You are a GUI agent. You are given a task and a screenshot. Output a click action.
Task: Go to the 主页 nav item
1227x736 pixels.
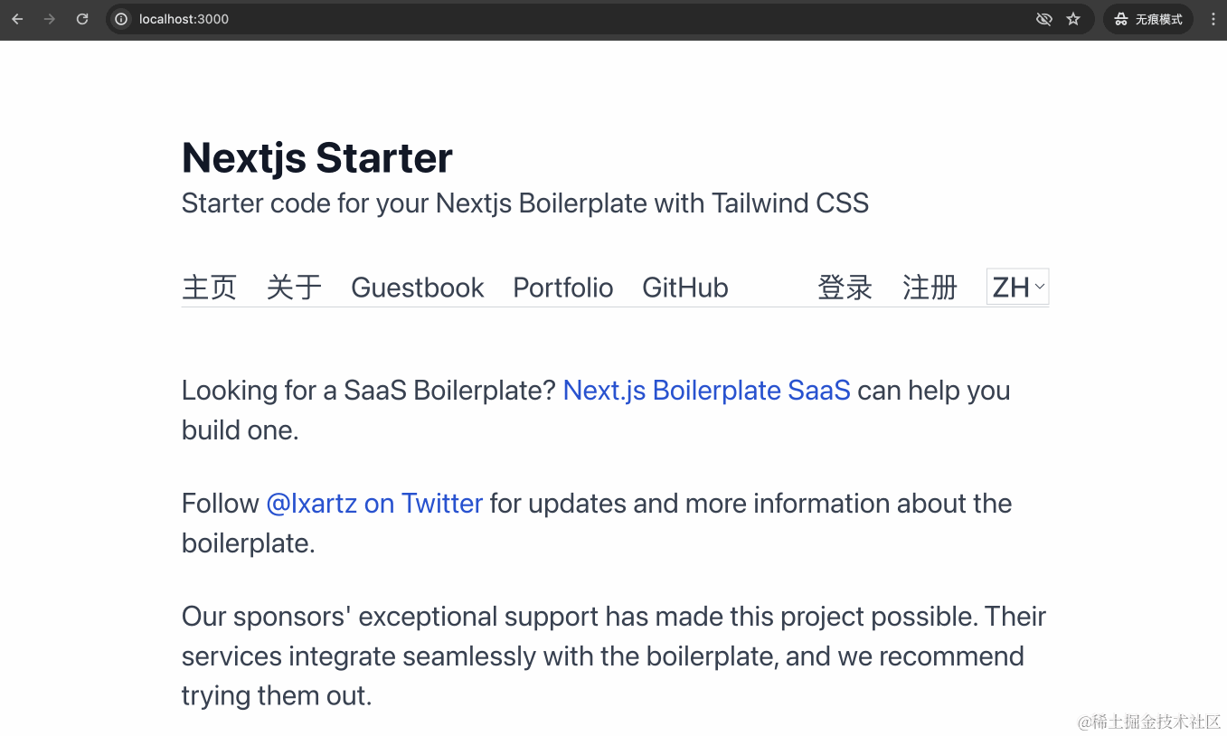(209, 288)
